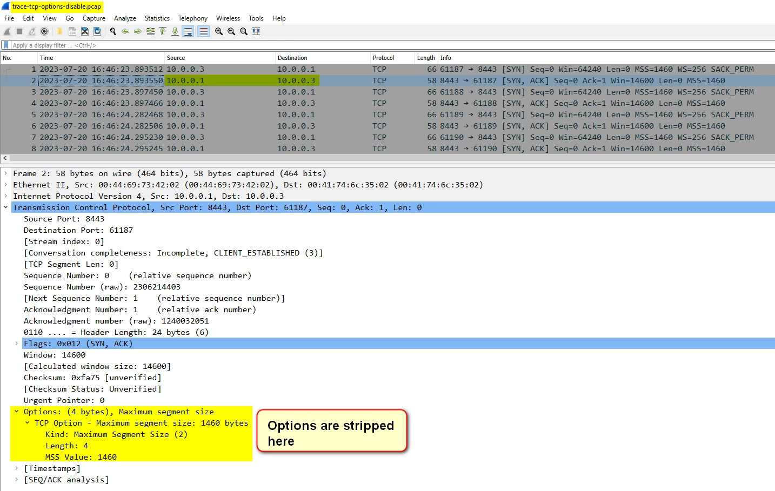Image resolution: width=775 pixels, height=491 pixels.
Task: Open the Help menu
Action: 279,18
